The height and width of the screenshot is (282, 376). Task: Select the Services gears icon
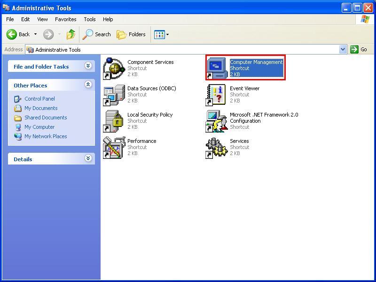217,148
